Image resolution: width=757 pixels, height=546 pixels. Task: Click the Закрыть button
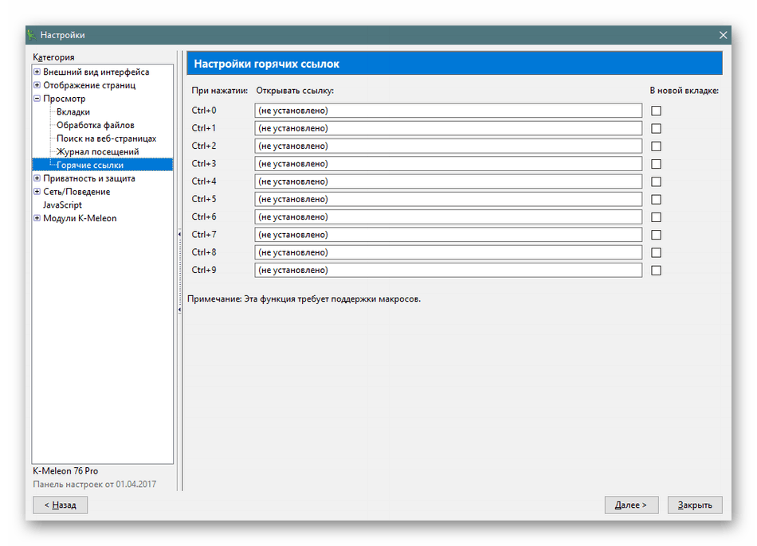tap(695, 505)
